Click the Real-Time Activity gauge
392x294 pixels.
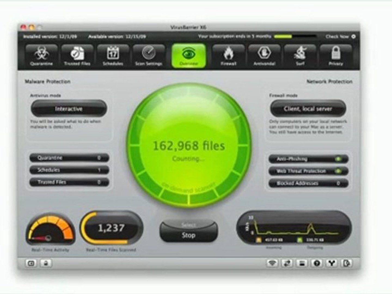50,229
